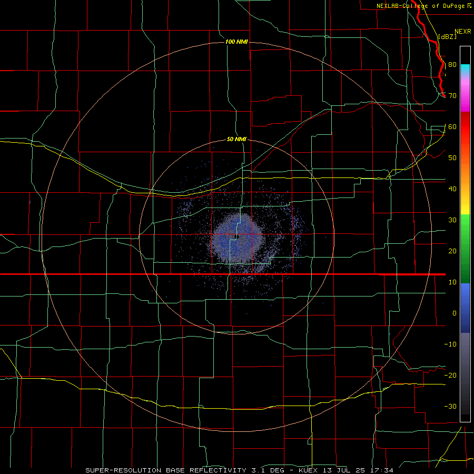474x474 pixels.
Task: Select the 30 value on the dBZ scale
Action: [x=452, y=220]
